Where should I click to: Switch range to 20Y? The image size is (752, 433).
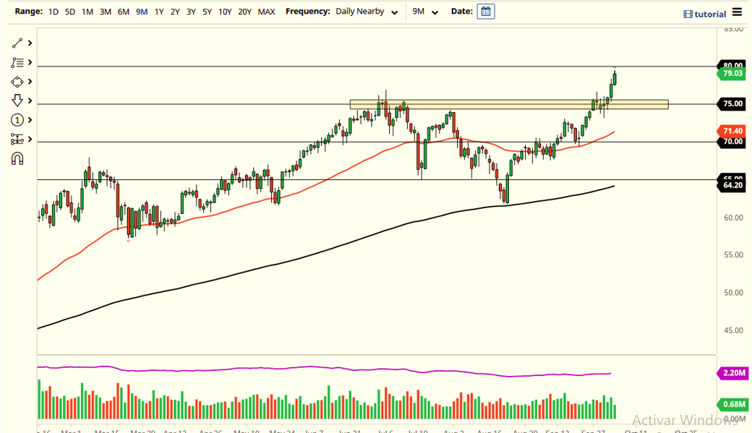[x=244, y=12]
